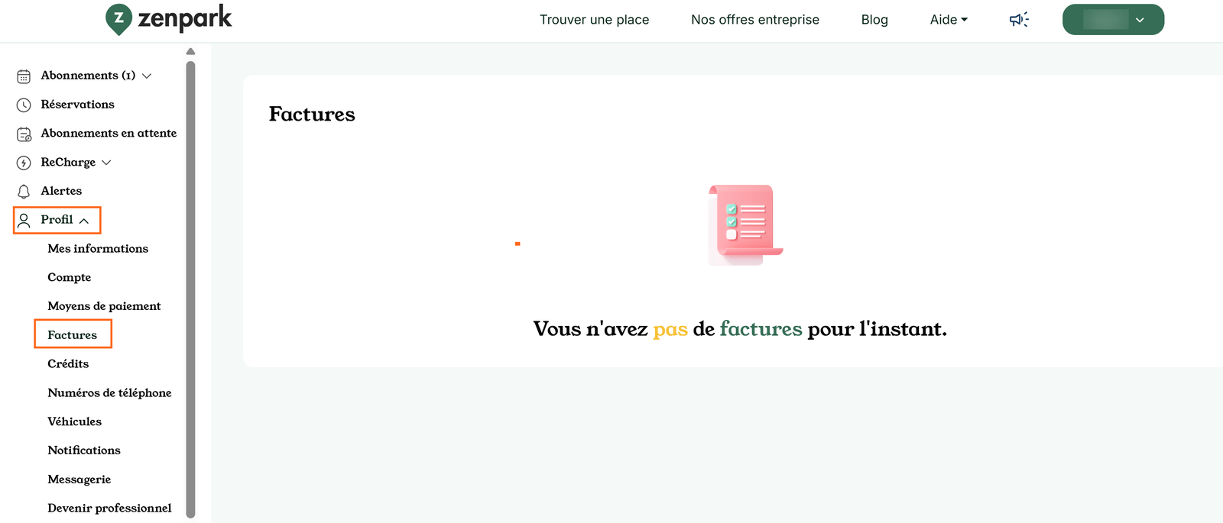Click the sidebar scrollbar up arrow
The image size is (1223, 523).
tap(190, 51)
